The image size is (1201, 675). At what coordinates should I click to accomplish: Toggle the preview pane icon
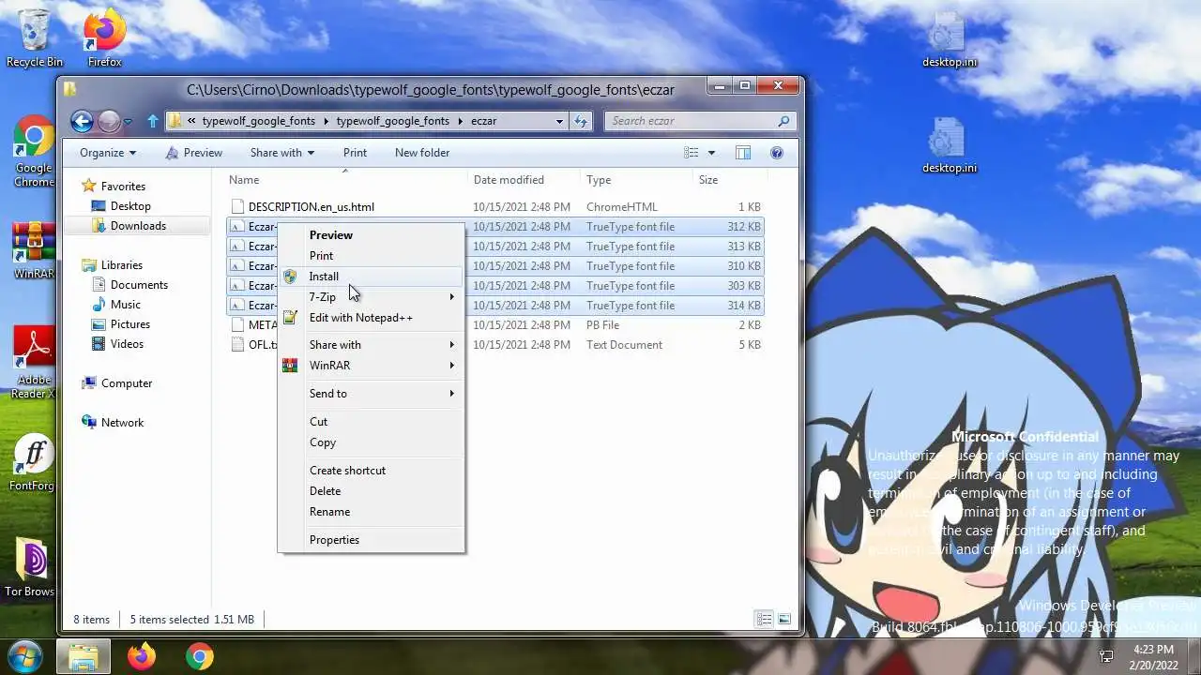coord(743,153)
